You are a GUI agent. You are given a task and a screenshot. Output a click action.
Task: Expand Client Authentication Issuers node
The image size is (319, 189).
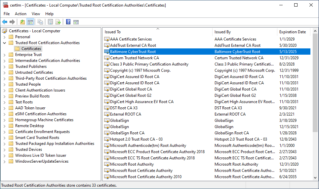pyautogui.click(x=5, y=90)
